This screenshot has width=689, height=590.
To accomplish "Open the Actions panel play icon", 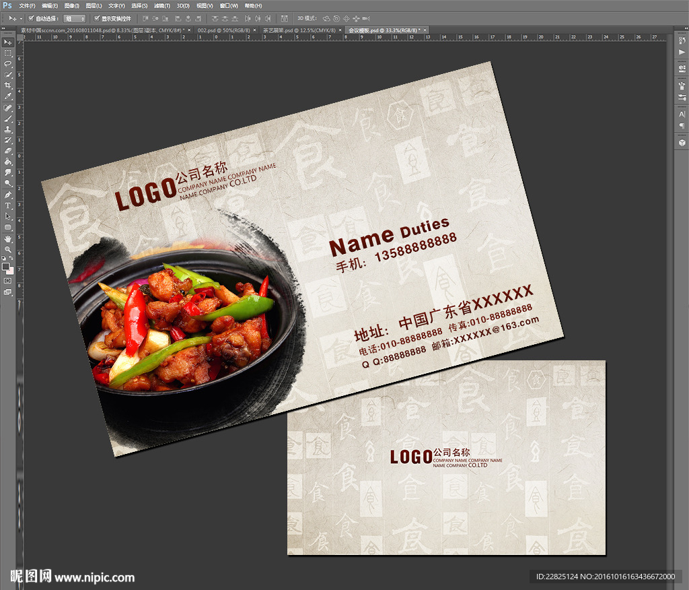I will point(682,52).
